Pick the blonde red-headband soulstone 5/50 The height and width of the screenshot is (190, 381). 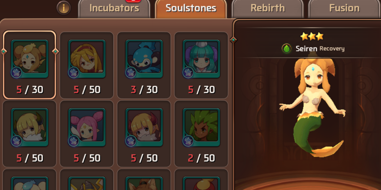(x=87, y=65)
